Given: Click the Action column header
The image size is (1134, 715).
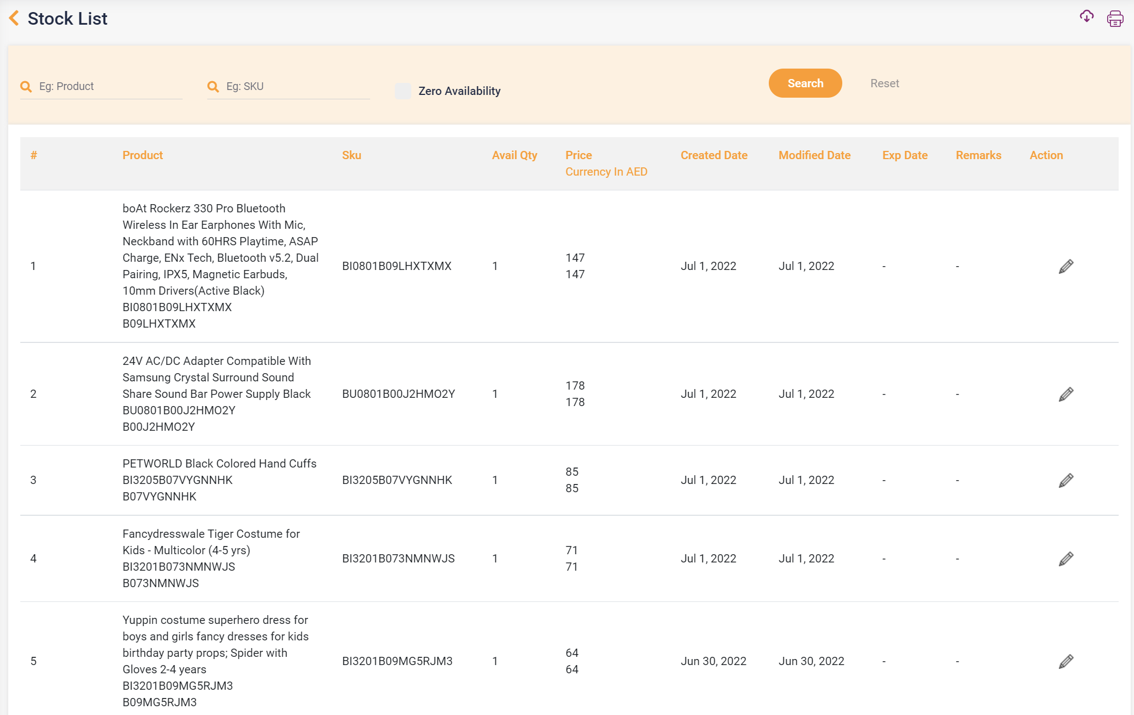Looking at the screenshot, I should [1046, 155].
